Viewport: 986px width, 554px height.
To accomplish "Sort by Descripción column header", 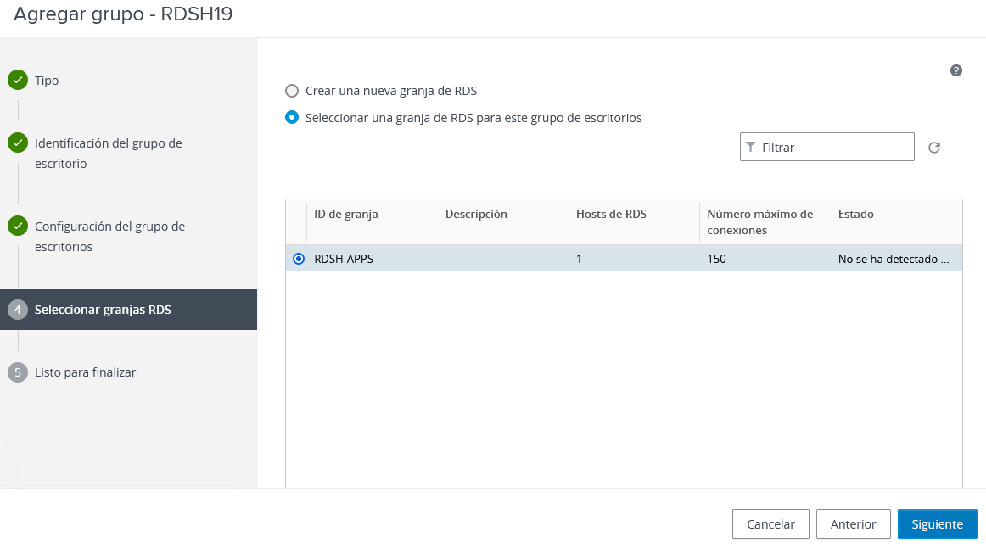I will tap(476, 214).
